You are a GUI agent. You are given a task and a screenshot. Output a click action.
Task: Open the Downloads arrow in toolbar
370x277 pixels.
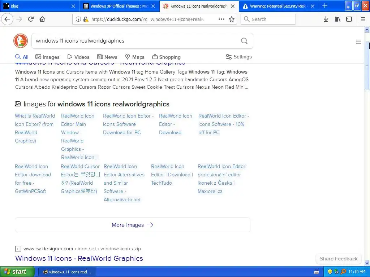326,19
